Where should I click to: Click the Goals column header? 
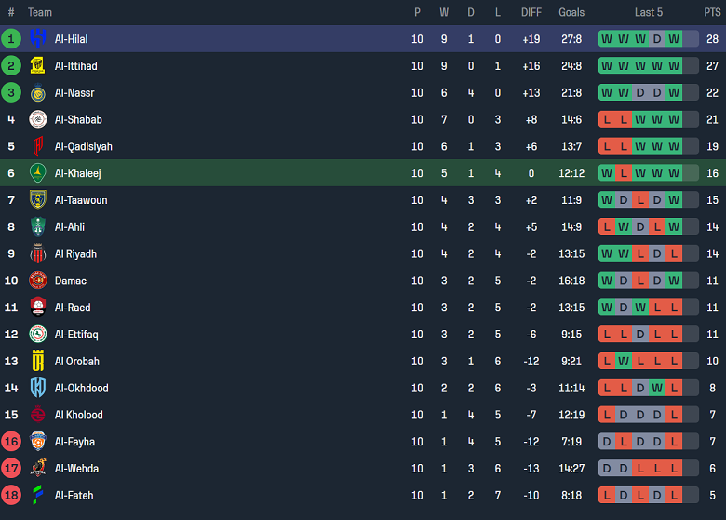pos(571,12)
